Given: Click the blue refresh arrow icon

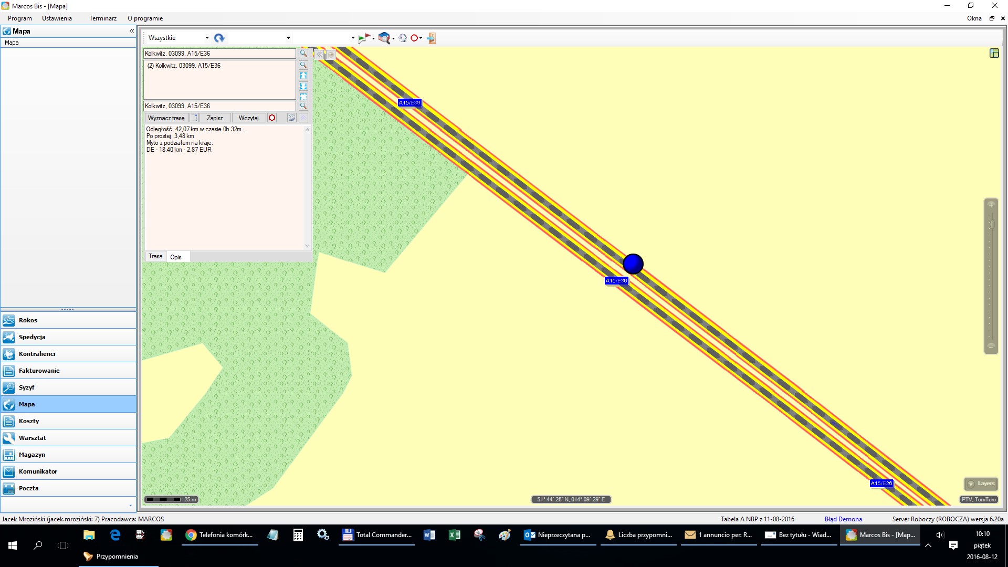Looking at the screenshot, I should click(x=219, y=38).
